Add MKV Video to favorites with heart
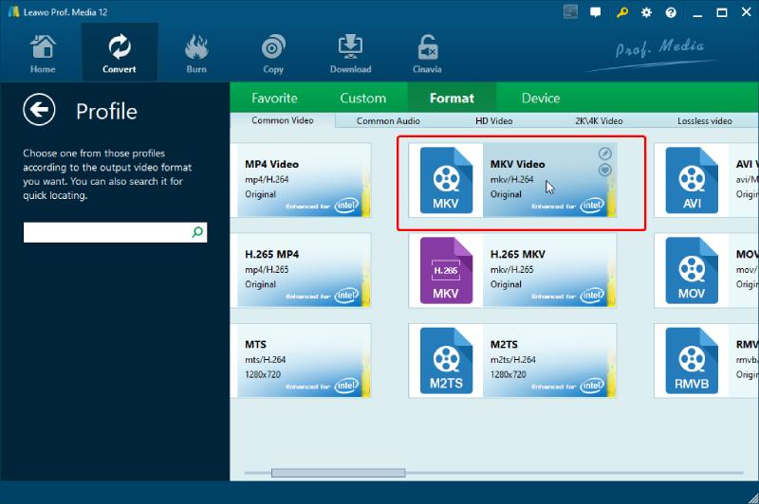Image resolution: width=759 pixels, height=504 pixels. coord(604,171)
